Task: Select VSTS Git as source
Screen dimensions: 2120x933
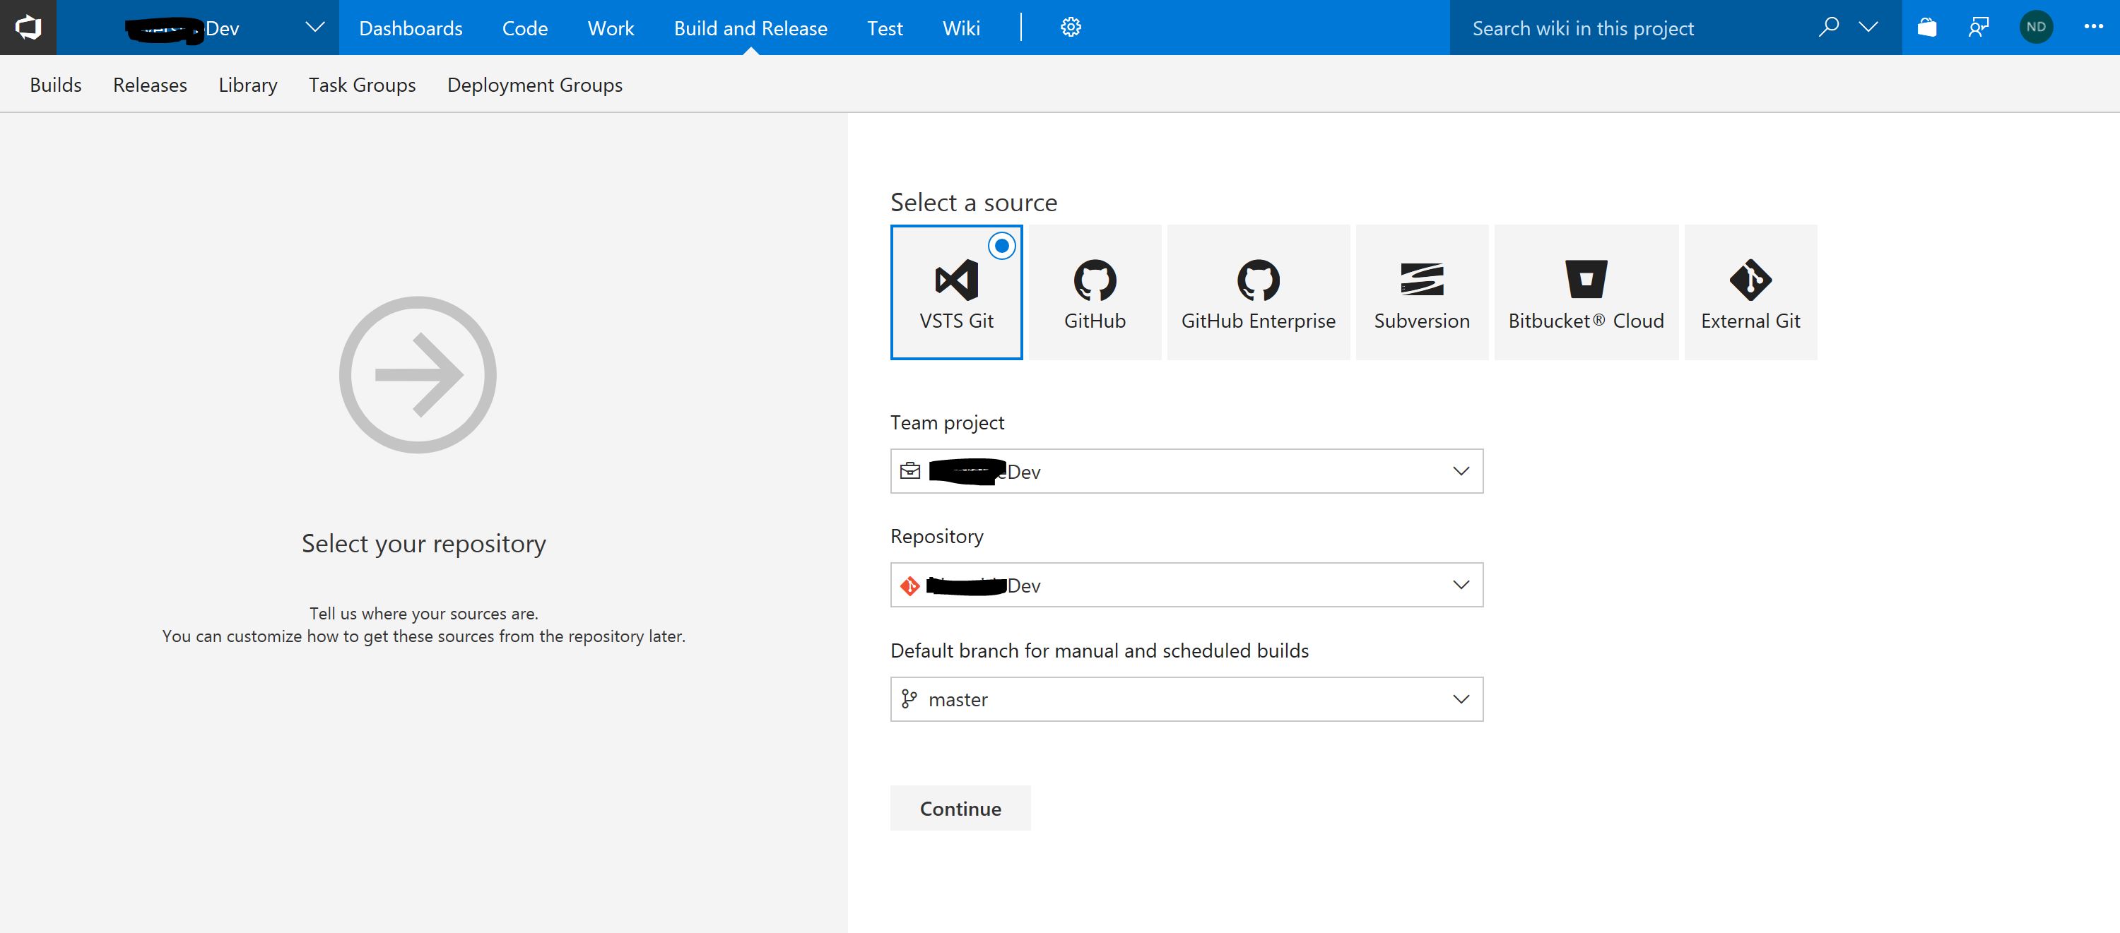Action: (x=956, y=292)
